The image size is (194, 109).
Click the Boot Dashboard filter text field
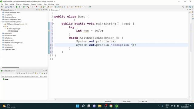(x=24, y=76)
